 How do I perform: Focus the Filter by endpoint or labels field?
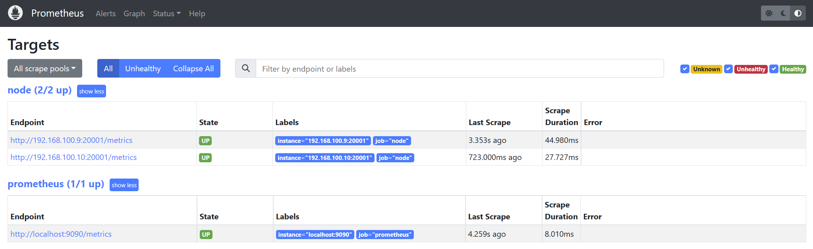[x=460, y=68]
